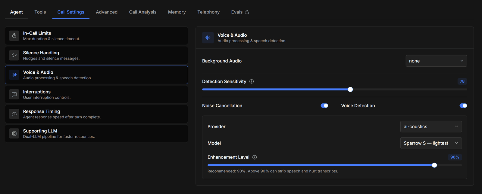This screenshot has width=482, height=194.
Task: Click the Supporting LLM chip icon
Action: tap(14, 133)
